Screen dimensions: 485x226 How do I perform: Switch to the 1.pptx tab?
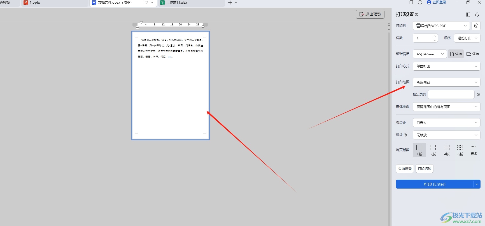(55, 3)
